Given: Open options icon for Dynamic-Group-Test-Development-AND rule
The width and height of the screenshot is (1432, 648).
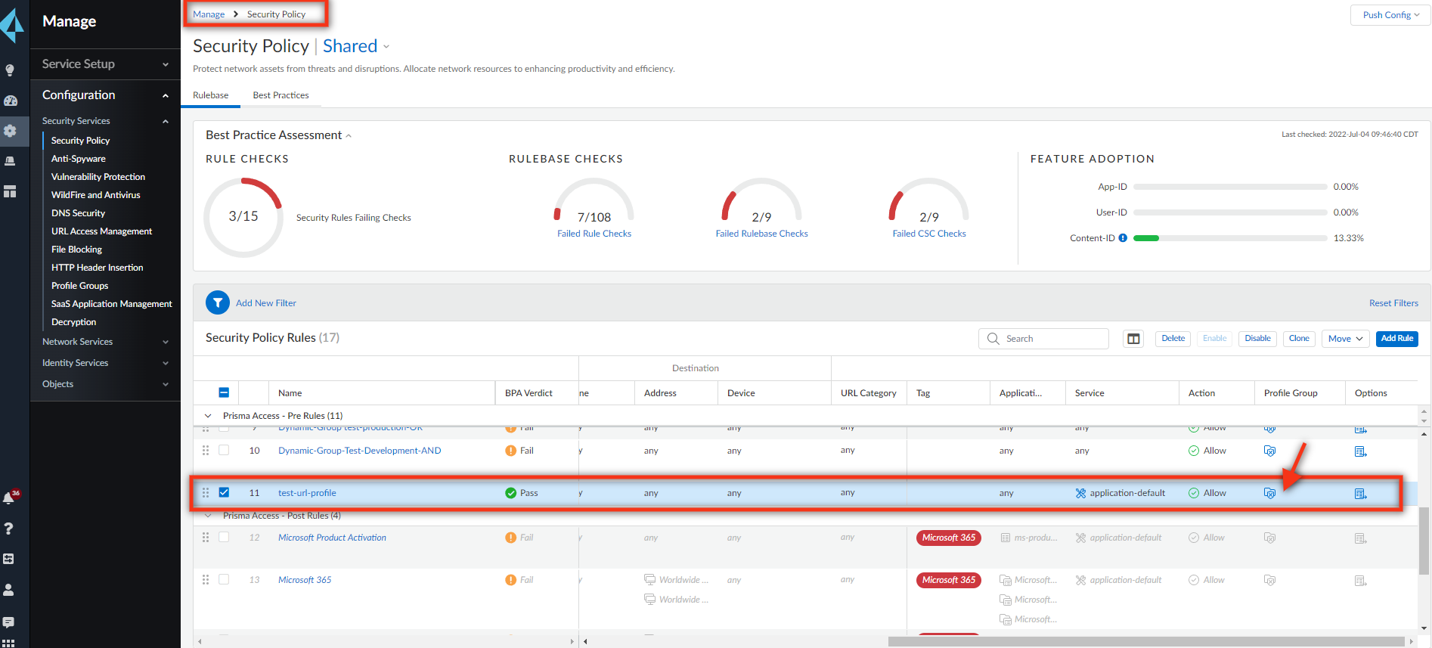Looking at the screenshot, I should coord(1360,451).
